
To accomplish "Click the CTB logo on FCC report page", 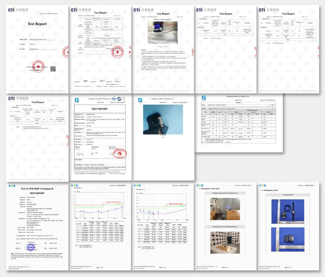I will coord(12,186).
